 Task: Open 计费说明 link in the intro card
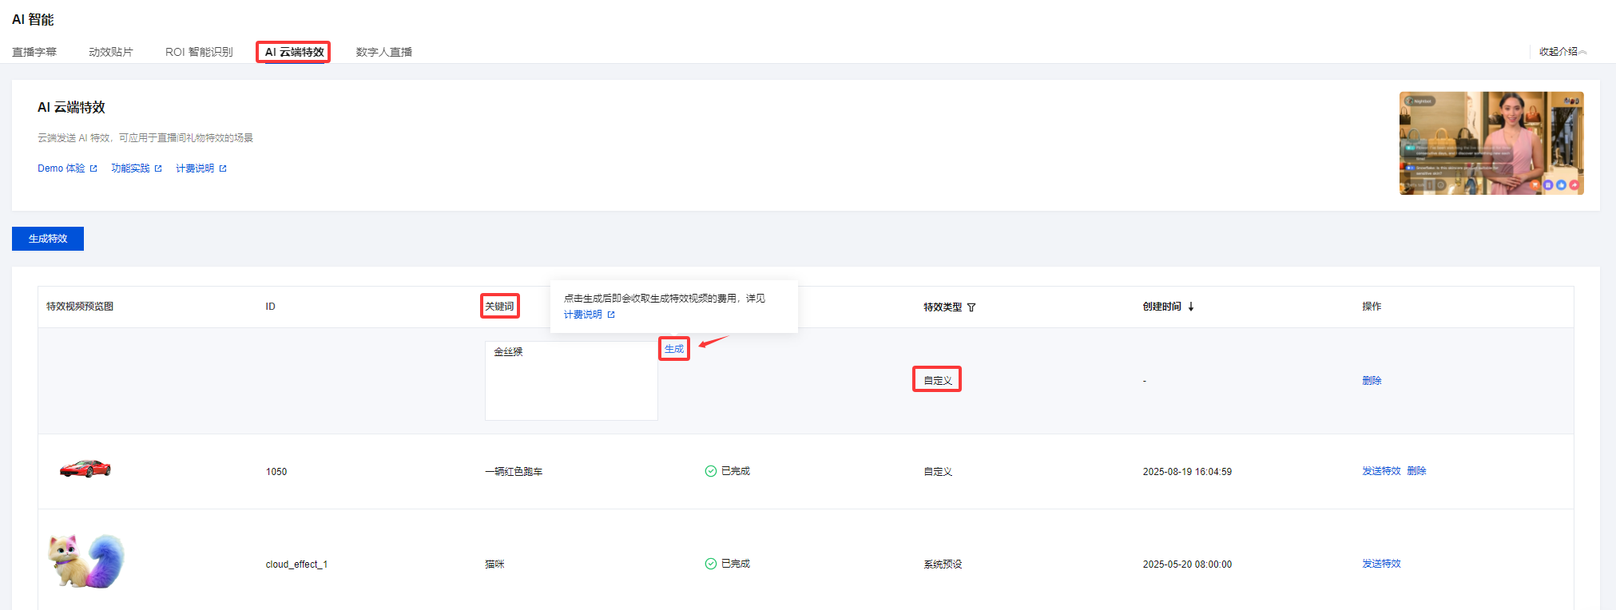[201, 168]
